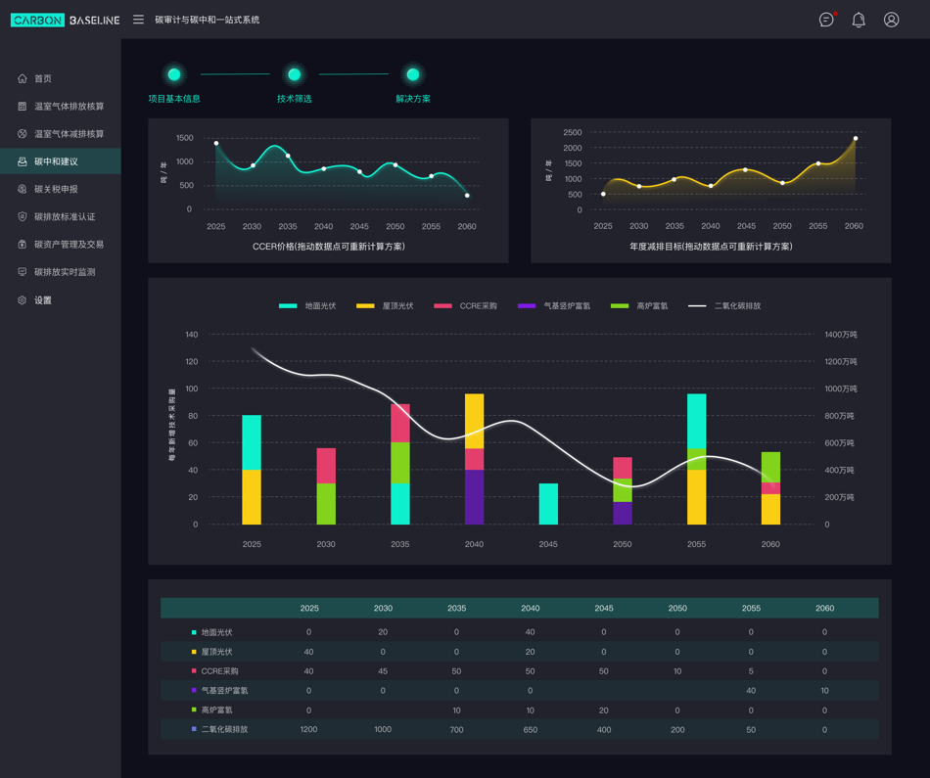Select 2025 data point on CCER价格 chart

click(x=216, y=143)
